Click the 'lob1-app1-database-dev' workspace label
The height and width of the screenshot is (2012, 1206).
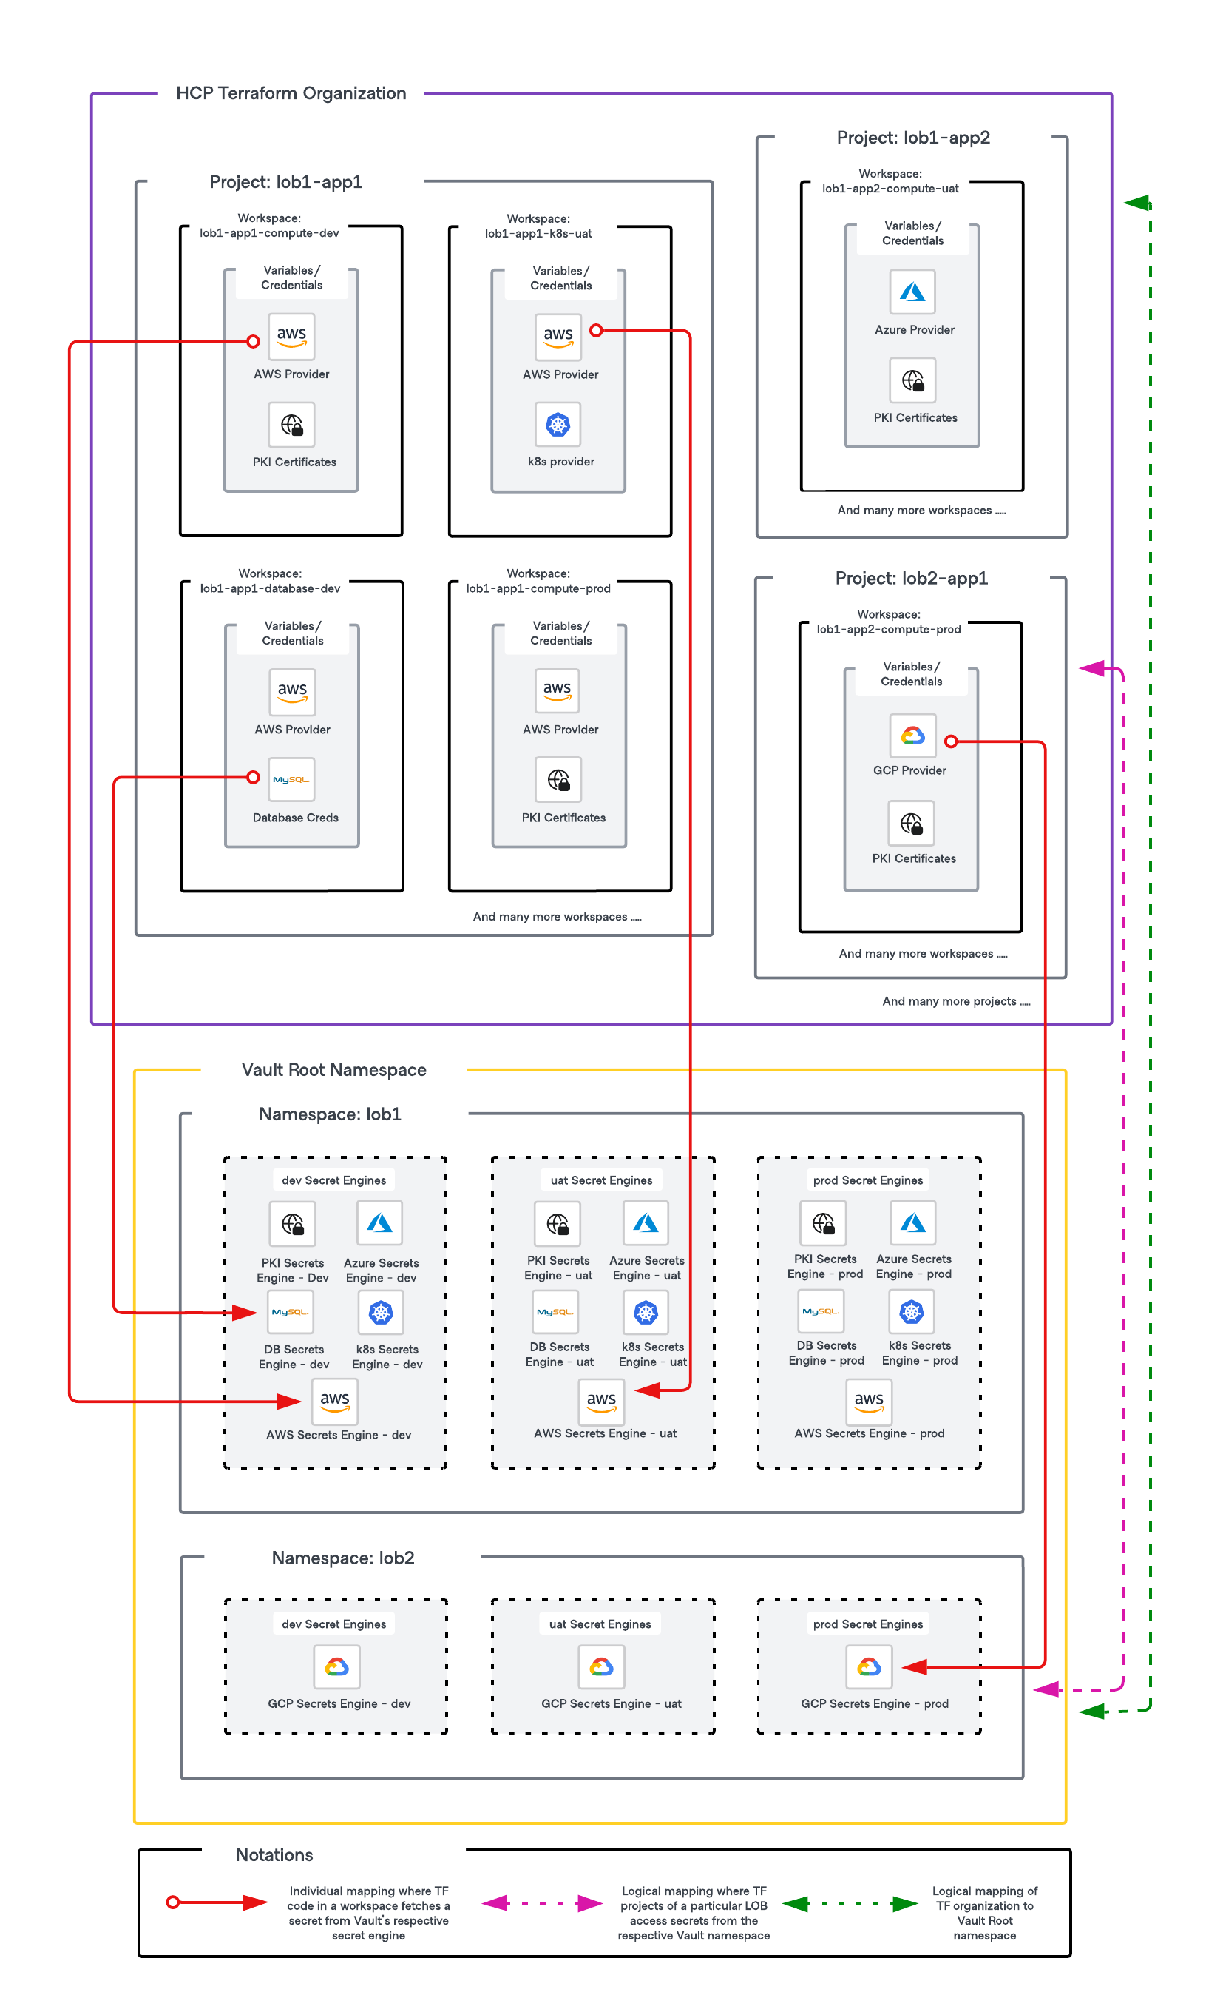[270, 588]
